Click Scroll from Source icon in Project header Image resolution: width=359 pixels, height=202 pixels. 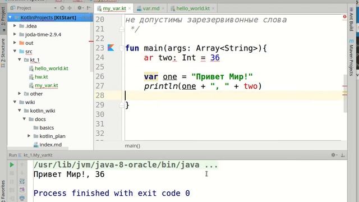(62, 8)
